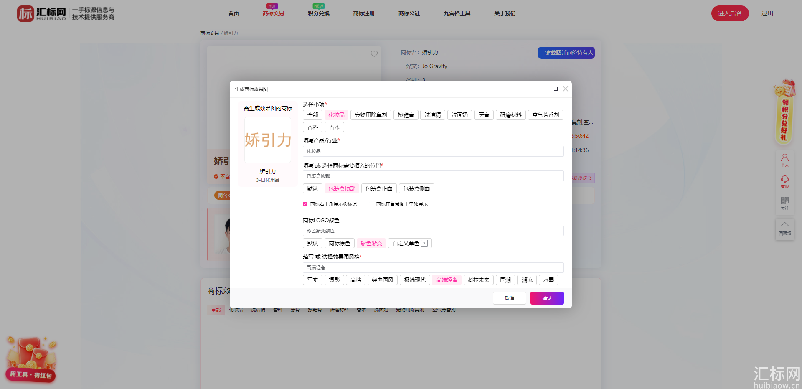The width and height of the screenshot is (802, 389).
Task: Click the 确认 confirm button
Action: pos(547,298)
